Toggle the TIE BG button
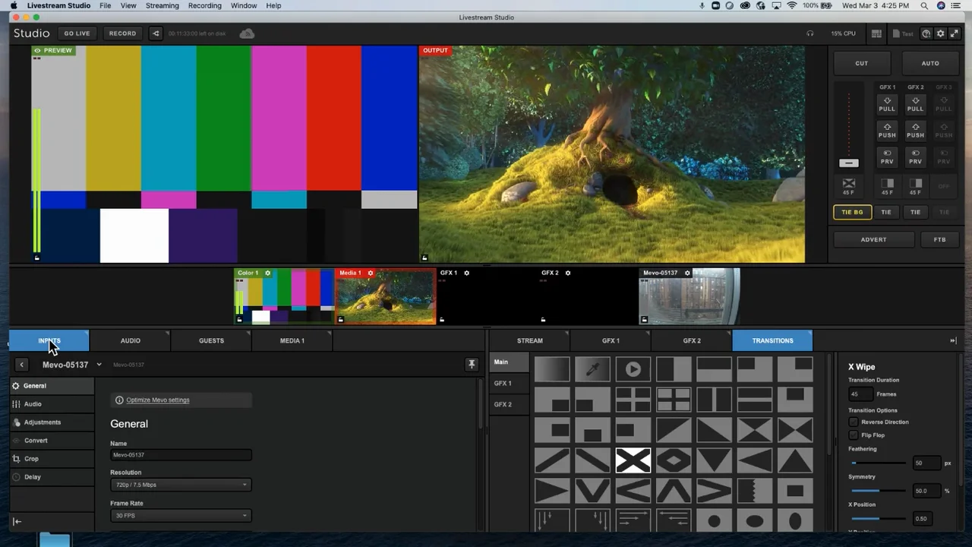The image size is (972, 547). point(852,212)
